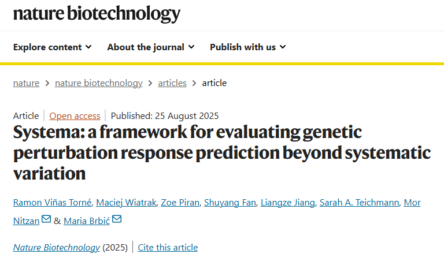Click Cite this article
Viewport: 444px width, 265px height.
(x=168, y=248)
